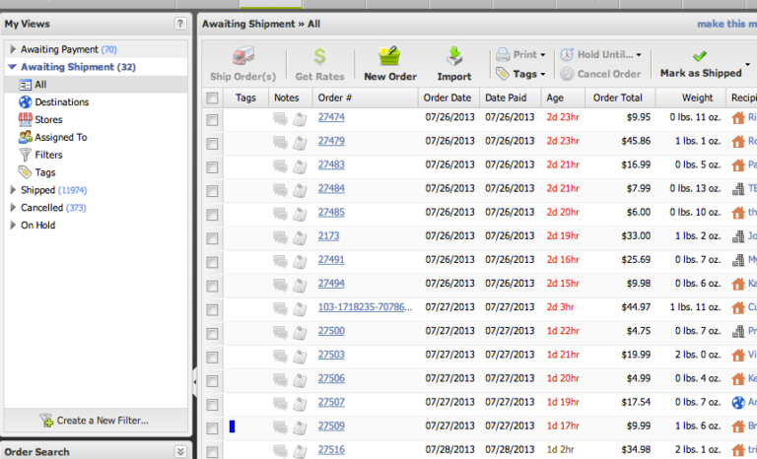
Task: Click the Import orders icon
Action: pyautogui.click(x=454, y=57)
